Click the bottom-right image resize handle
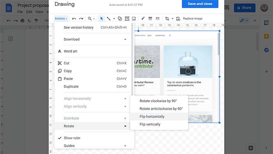The image size is (273, 154). coord(219,122)
